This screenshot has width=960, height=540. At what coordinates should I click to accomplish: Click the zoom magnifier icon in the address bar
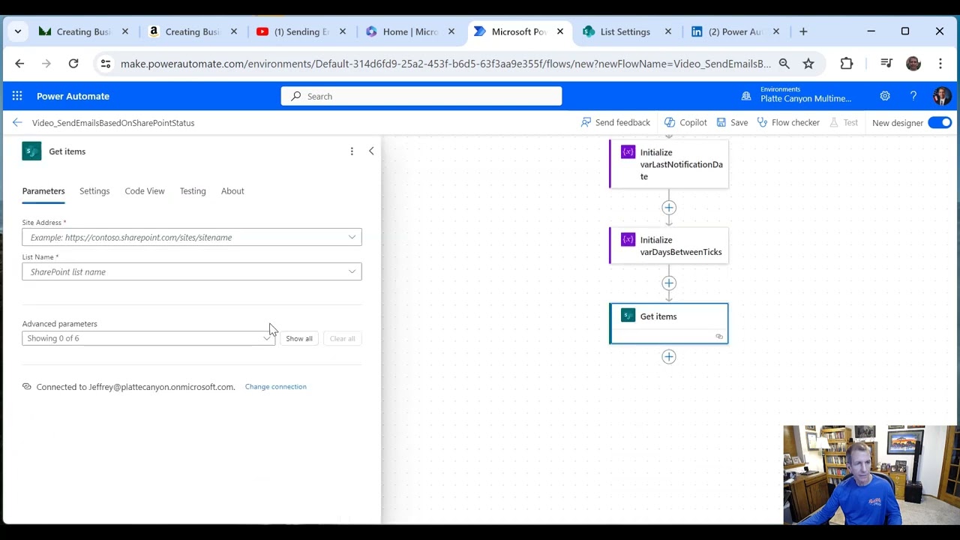pos(784,64)
